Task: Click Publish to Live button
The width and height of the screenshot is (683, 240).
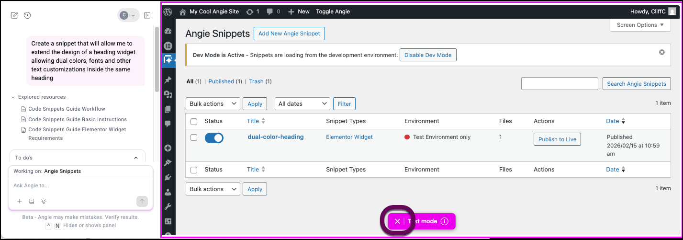Action: click(558, 139)
